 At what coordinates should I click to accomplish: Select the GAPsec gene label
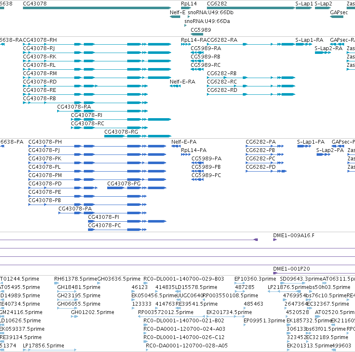pyautogui.click(x=339, y=13)
